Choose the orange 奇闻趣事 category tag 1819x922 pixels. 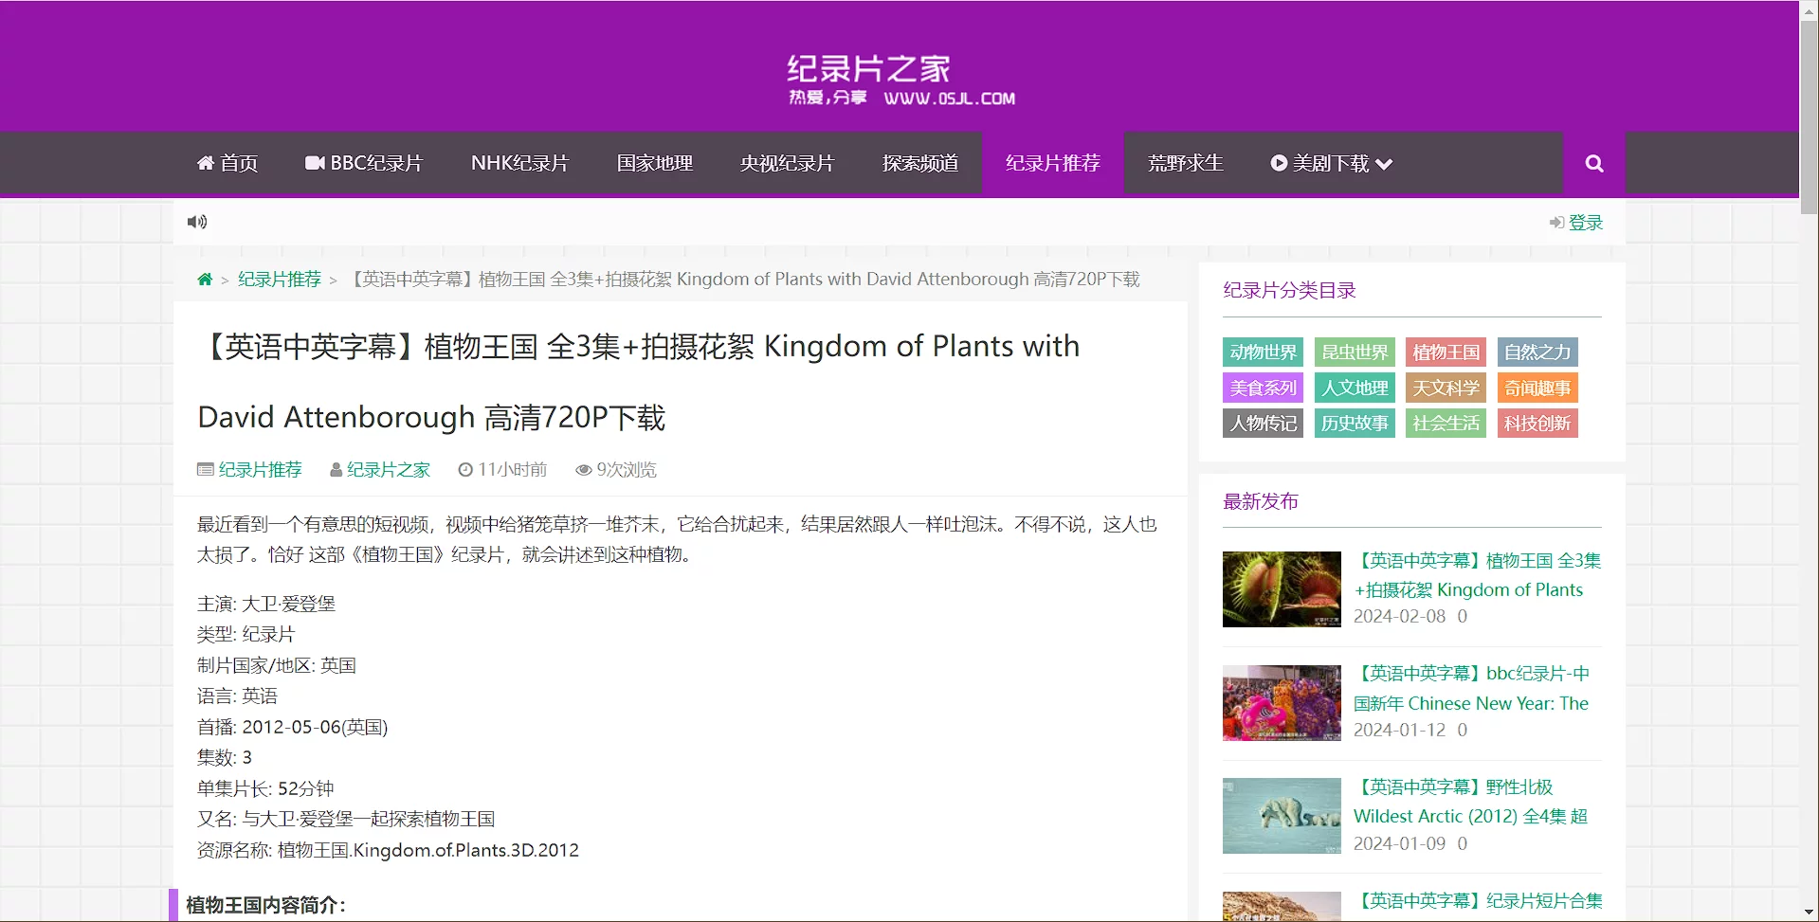click(1537, 389)
